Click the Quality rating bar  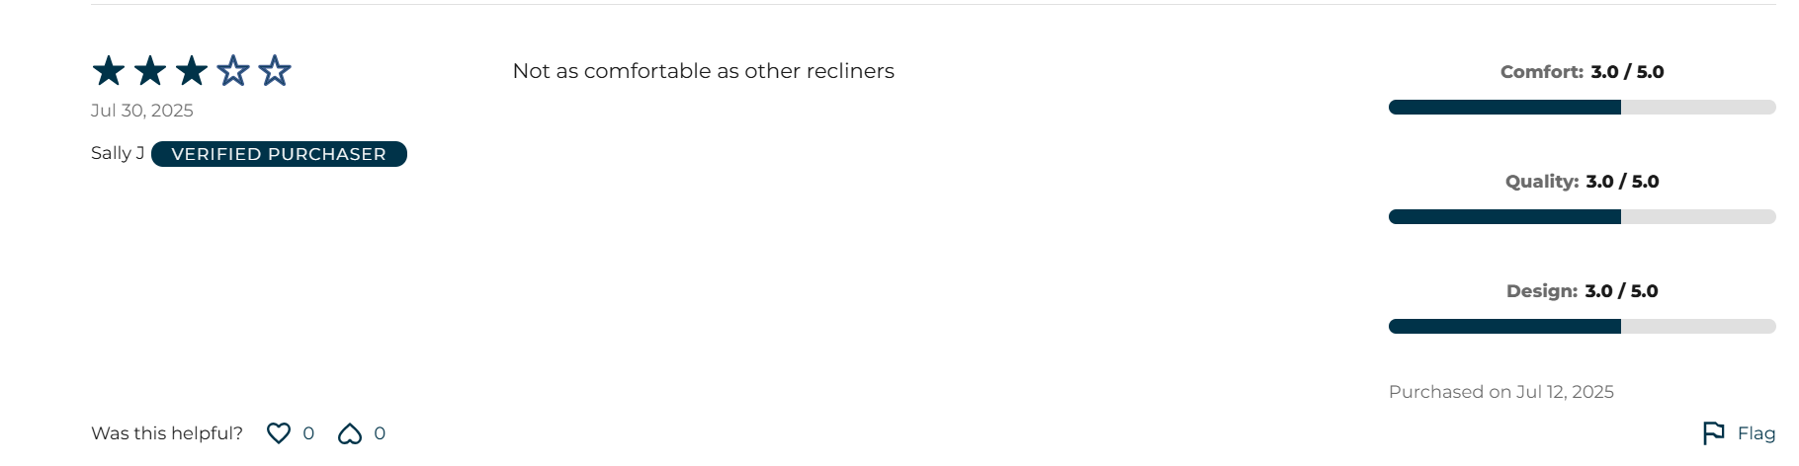(x=1582, y=217)
